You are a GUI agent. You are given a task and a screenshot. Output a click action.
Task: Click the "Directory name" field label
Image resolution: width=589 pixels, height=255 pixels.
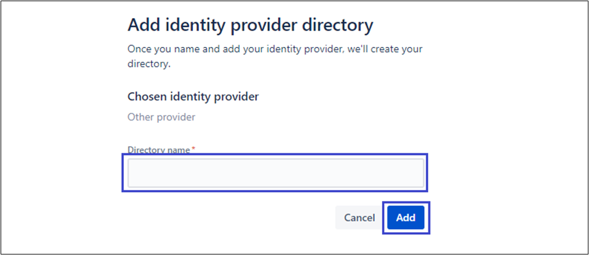[x=159, y=150]
